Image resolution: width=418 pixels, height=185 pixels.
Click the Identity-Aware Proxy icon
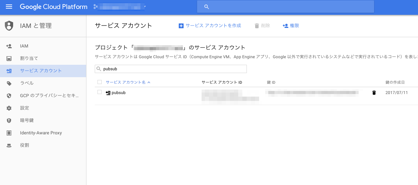(x=9, y=133)
